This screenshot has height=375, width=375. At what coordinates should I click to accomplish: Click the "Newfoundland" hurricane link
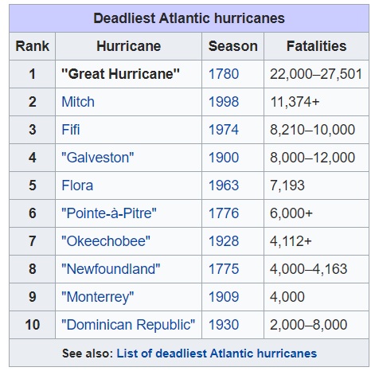tap(111, 269)
